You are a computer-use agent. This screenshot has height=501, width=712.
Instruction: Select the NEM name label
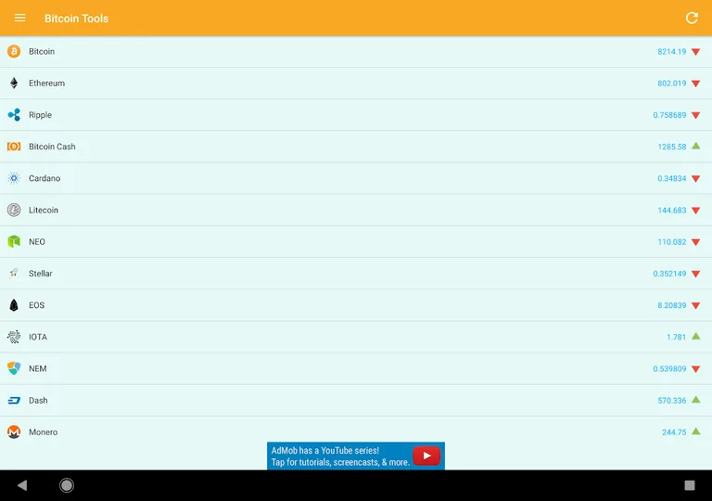pos(38,368)
